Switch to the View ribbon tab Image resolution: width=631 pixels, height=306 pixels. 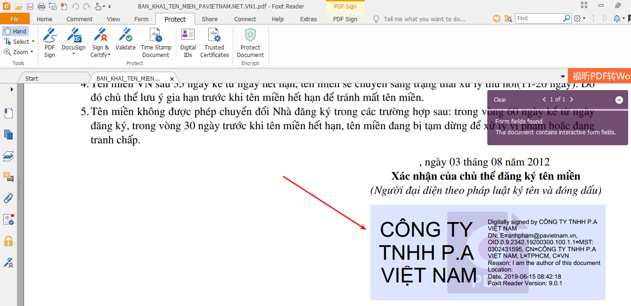(114, 19)
